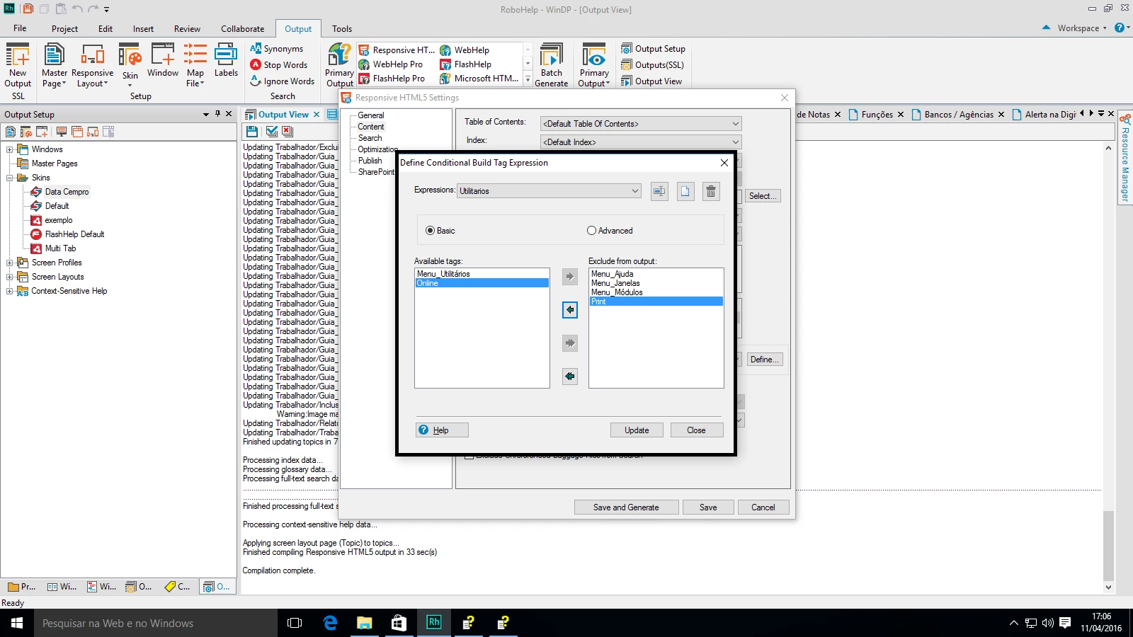Switch to the Review ribbon tab
1133x637 pixels.
click(x=187, y=29)
